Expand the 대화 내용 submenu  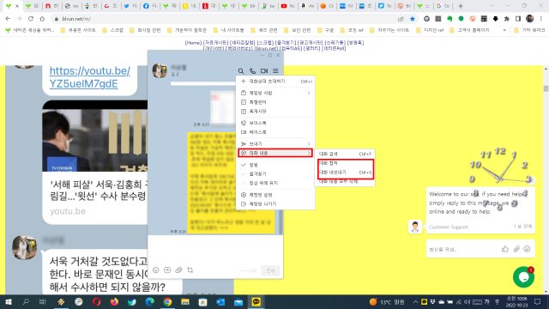point(275,153)
